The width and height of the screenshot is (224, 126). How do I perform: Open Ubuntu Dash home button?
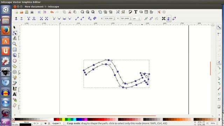(x=6, y=10)
